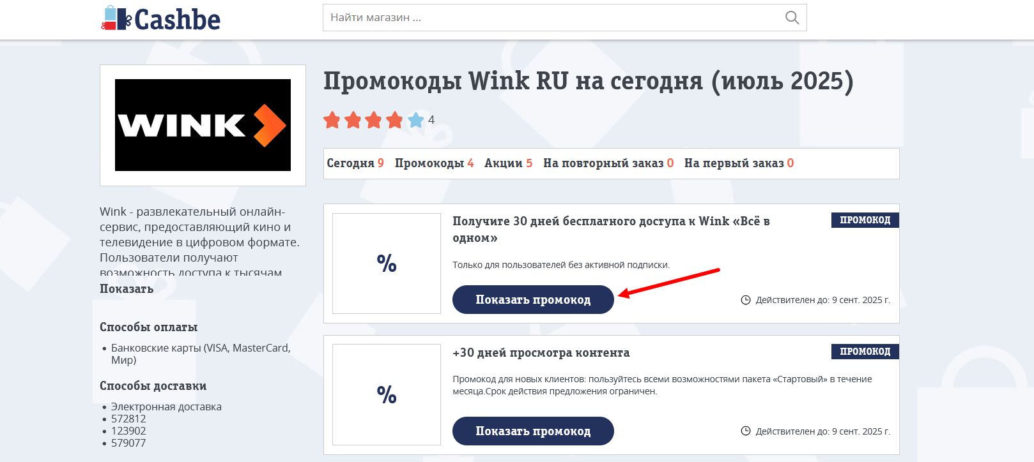1034x462 pixels.
Task: Click first offer's 'Действителен до: 9 сент. 2025 г.'
Action: tap(823, 300)
